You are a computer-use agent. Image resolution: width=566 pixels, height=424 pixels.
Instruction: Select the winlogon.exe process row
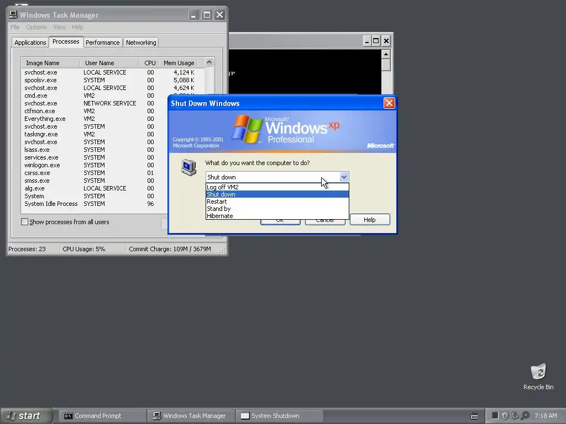(95, 165)
